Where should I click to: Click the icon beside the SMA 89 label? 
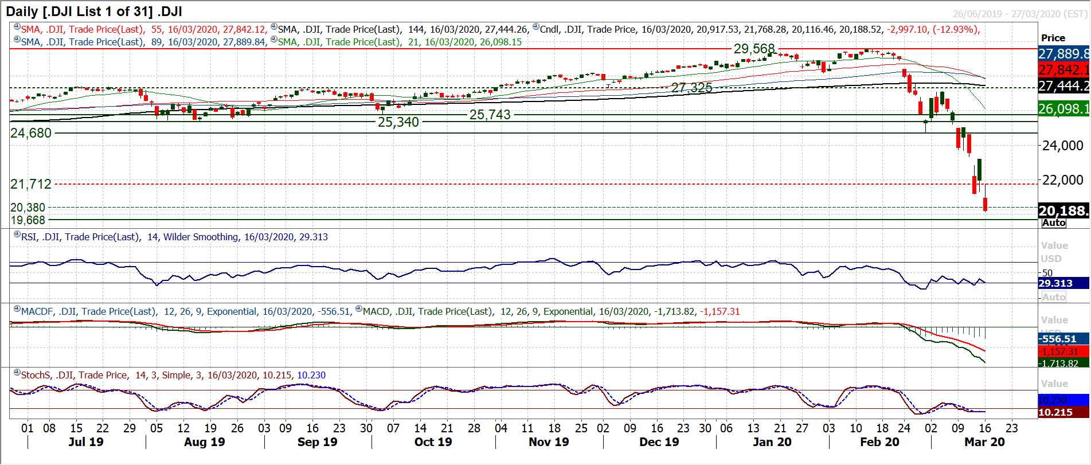pyautogui.click(x=17, y=40)
